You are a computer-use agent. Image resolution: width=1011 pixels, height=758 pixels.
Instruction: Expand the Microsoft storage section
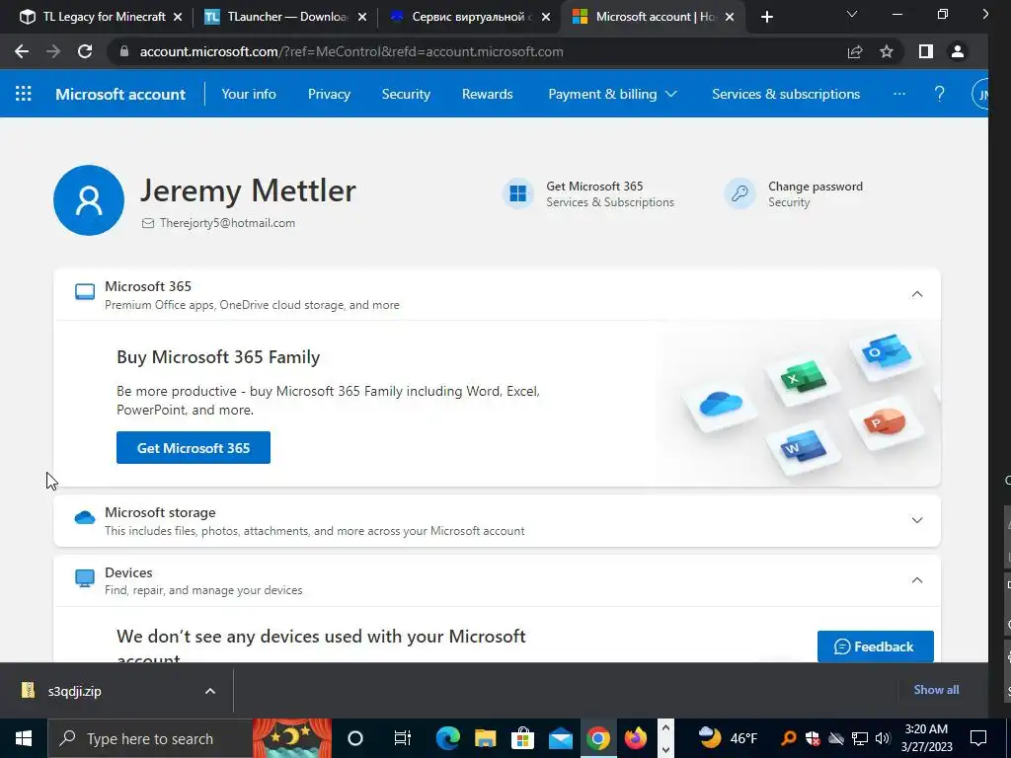pos(917,520)
